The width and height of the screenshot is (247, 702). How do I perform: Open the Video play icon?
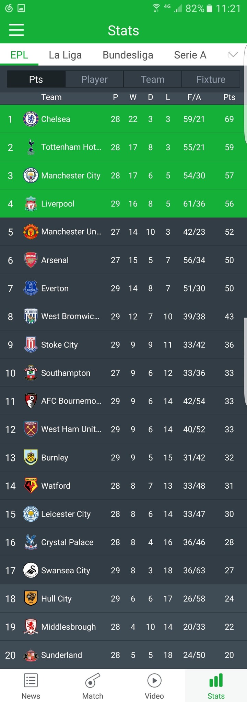[x=154, y=680]
